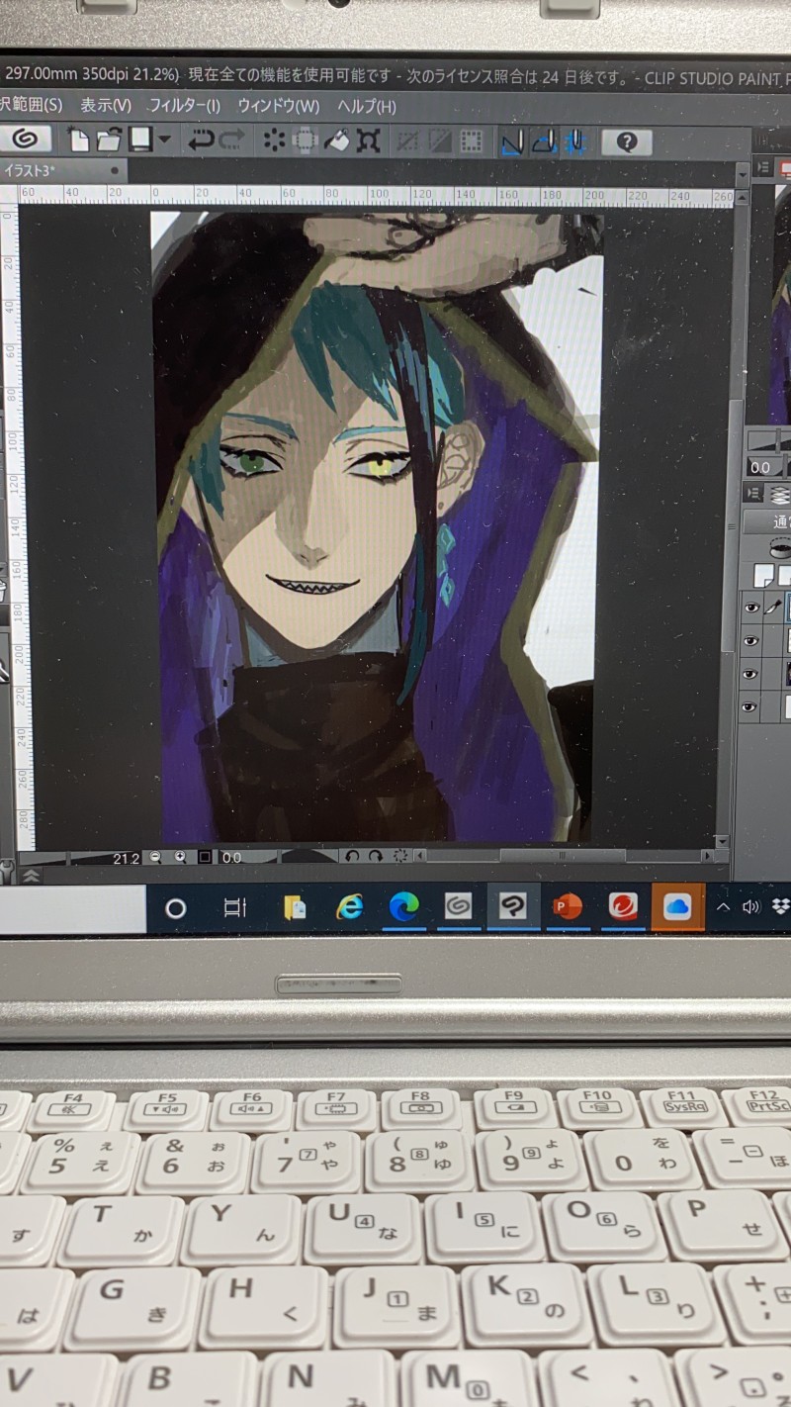Open the 表示(V) menu
791x1407 pixels.
pyautogui.click(x=105, y=105)
